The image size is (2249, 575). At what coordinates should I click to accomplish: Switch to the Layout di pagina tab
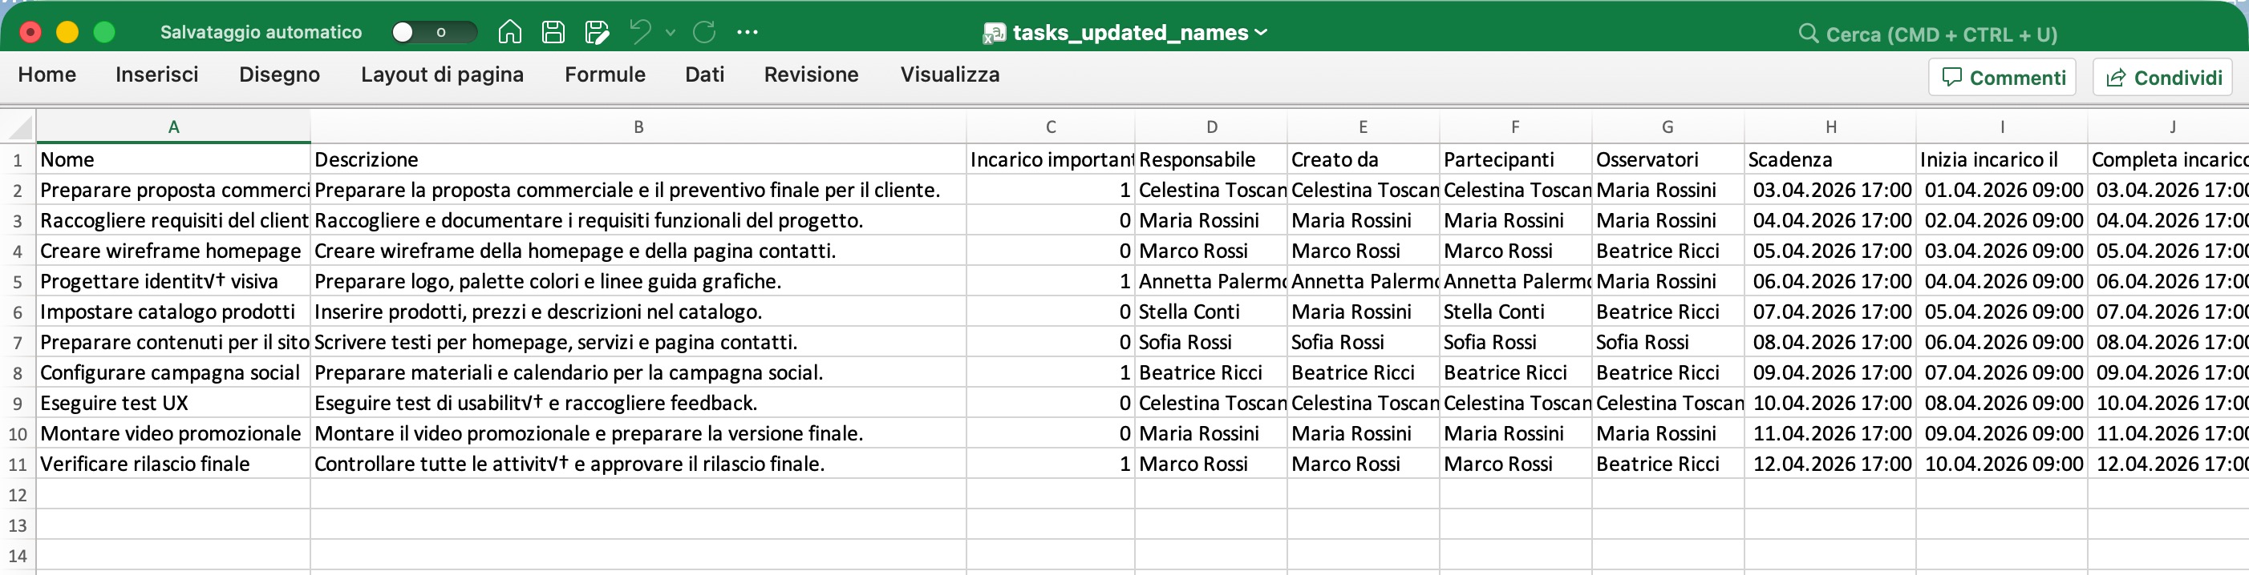point(442,75)
